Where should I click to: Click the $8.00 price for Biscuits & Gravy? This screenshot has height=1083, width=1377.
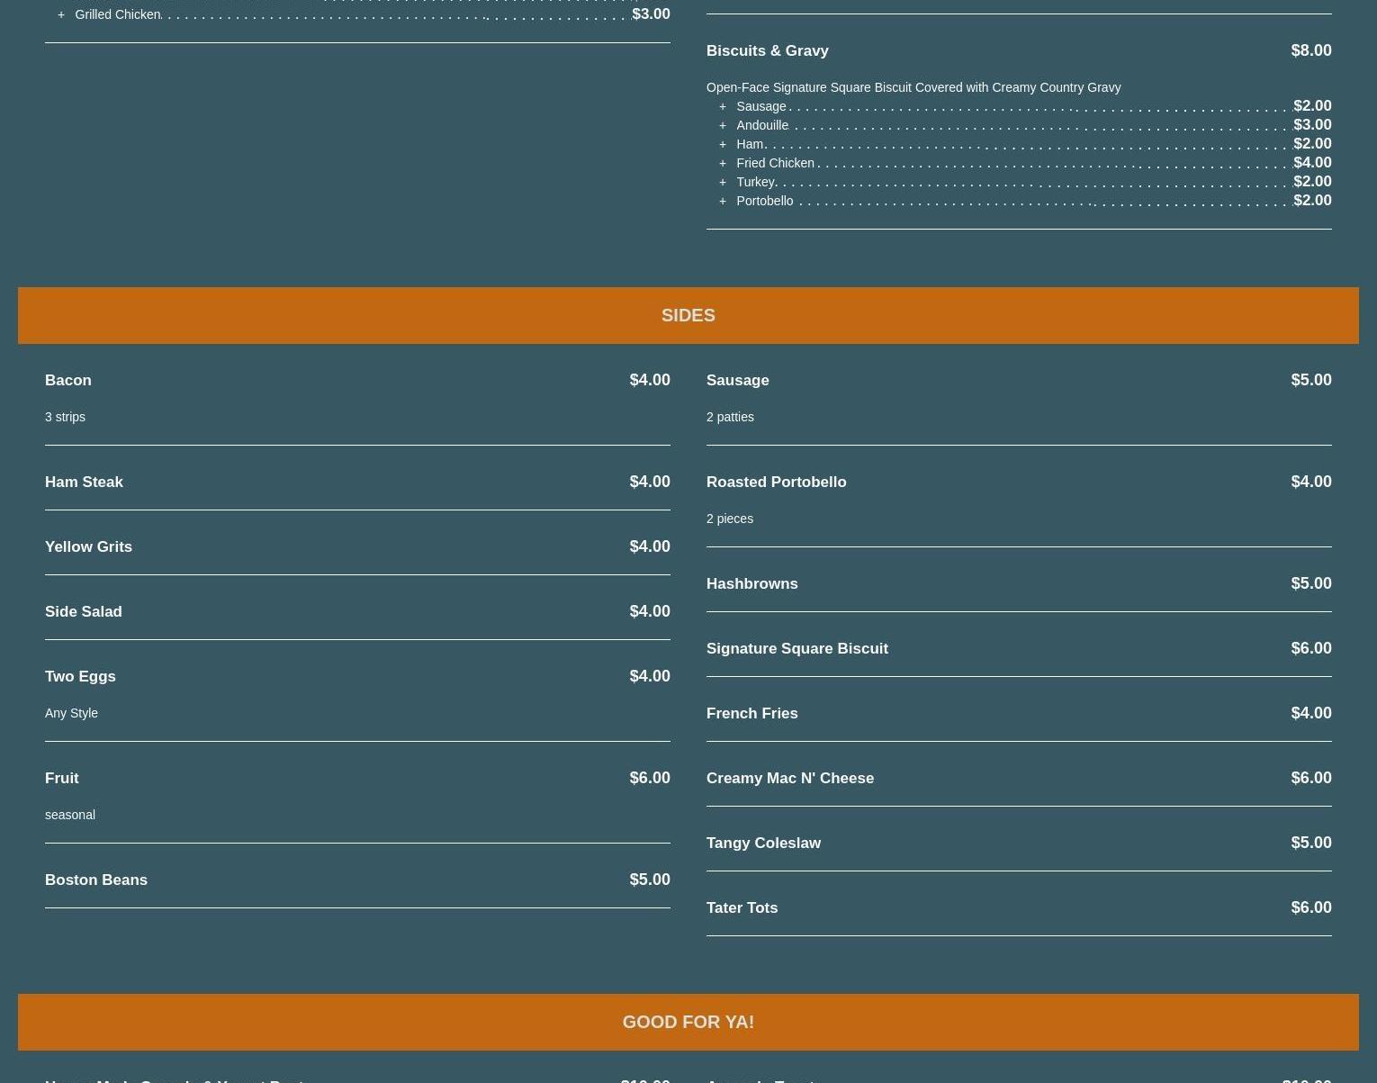coord(1310,50)
